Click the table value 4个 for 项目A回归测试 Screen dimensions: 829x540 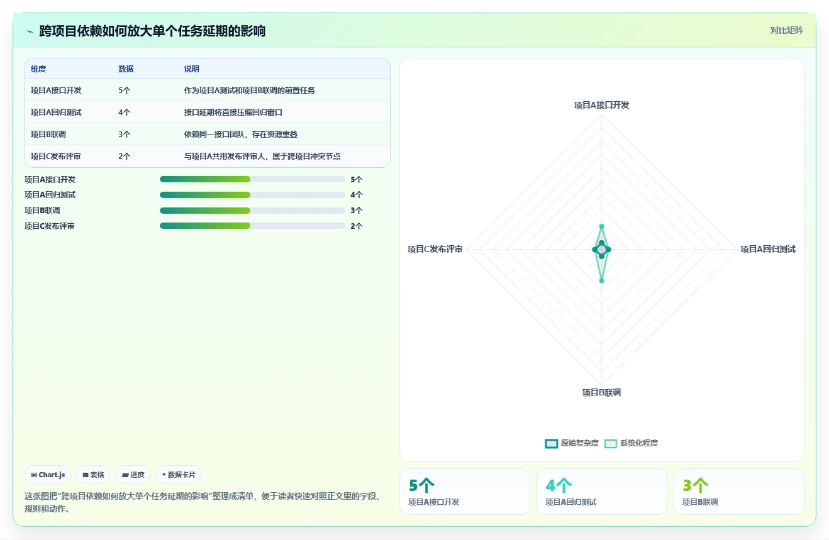125,113
